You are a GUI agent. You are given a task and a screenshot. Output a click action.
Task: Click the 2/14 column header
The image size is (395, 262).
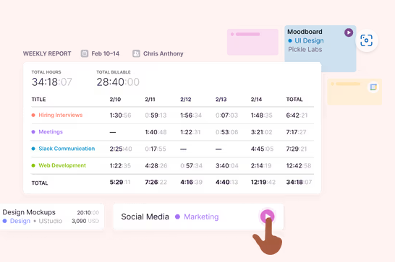coord(256,100)
